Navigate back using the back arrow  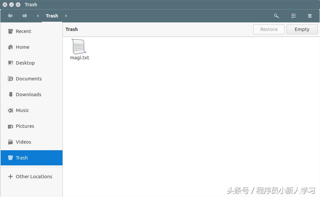pyautogui.click(x=10, y=15)
